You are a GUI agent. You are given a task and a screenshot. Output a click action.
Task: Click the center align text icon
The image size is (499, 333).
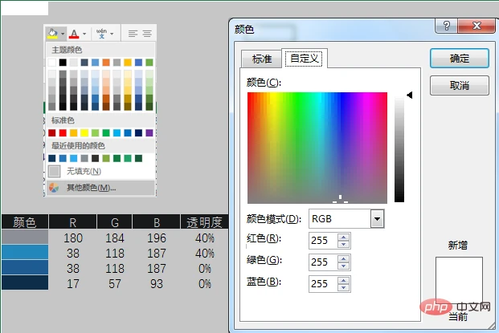(147, 34)
